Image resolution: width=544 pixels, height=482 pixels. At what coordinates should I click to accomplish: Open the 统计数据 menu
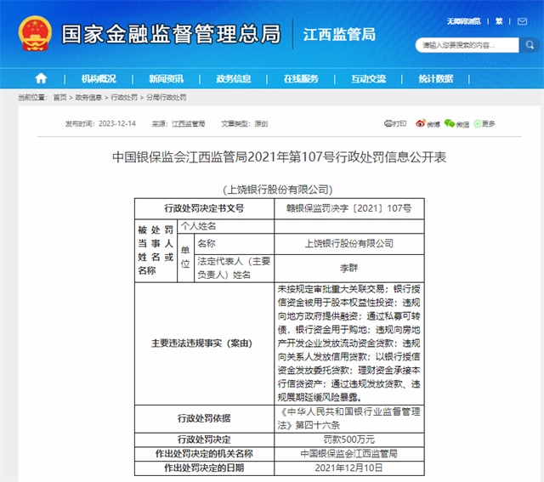[436, 79]
